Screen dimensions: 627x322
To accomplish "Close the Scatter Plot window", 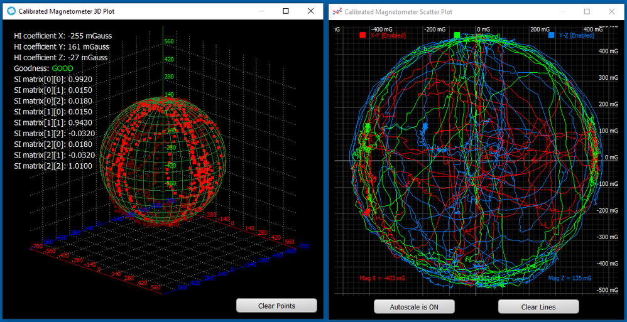I will click(x=612, y=11).
